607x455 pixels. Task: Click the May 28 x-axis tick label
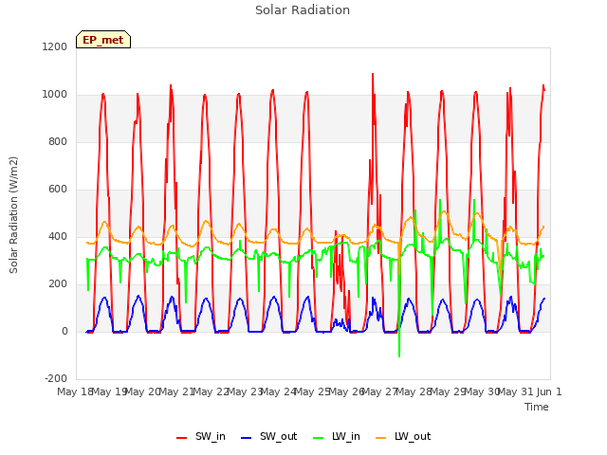(414, 391)
